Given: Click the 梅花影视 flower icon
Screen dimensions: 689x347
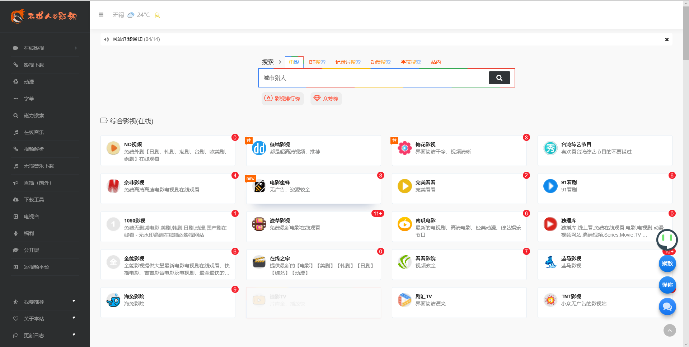Looking at the screenshot, I should 405,148.
